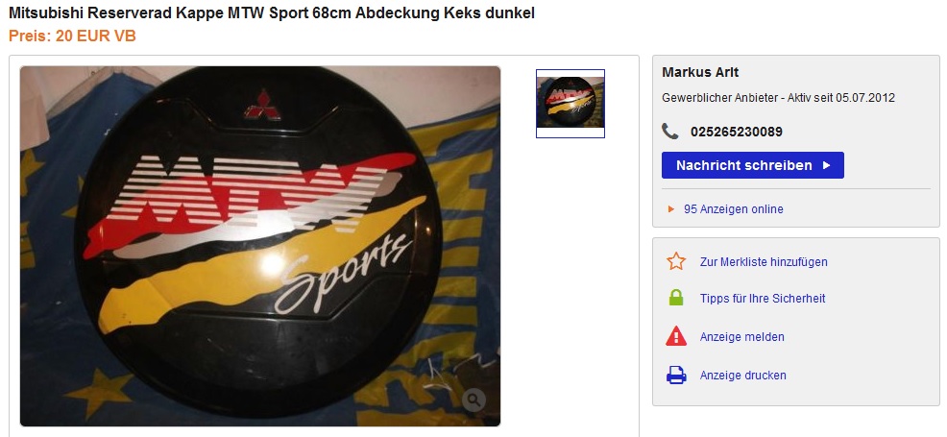Click seller name Markus Arlt
The height and width of the screenshot is (437, 947).
pyautogui.click(x=700, y=72)
